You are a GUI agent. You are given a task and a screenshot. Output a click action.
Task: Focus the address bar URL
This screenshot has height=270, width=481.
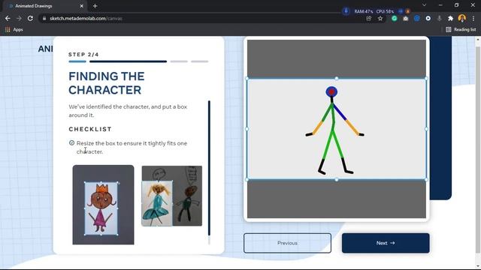point(86,18)
